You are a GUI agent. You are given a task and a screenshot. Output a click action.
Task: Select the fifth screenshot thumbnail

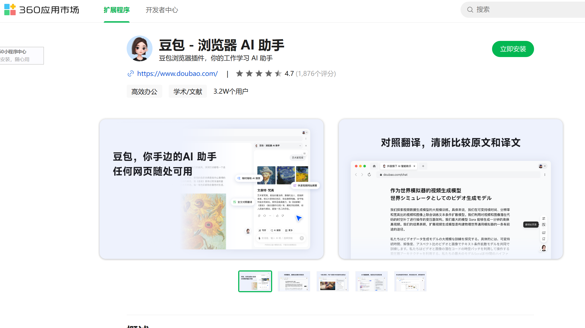click(x=410, y=281)
